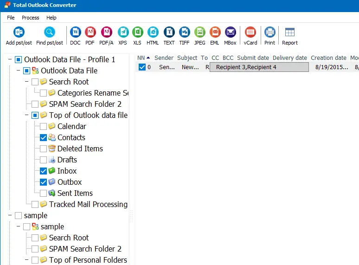Collapse Top of Personal Folders node
359x265 pixels.
(26, 260)
